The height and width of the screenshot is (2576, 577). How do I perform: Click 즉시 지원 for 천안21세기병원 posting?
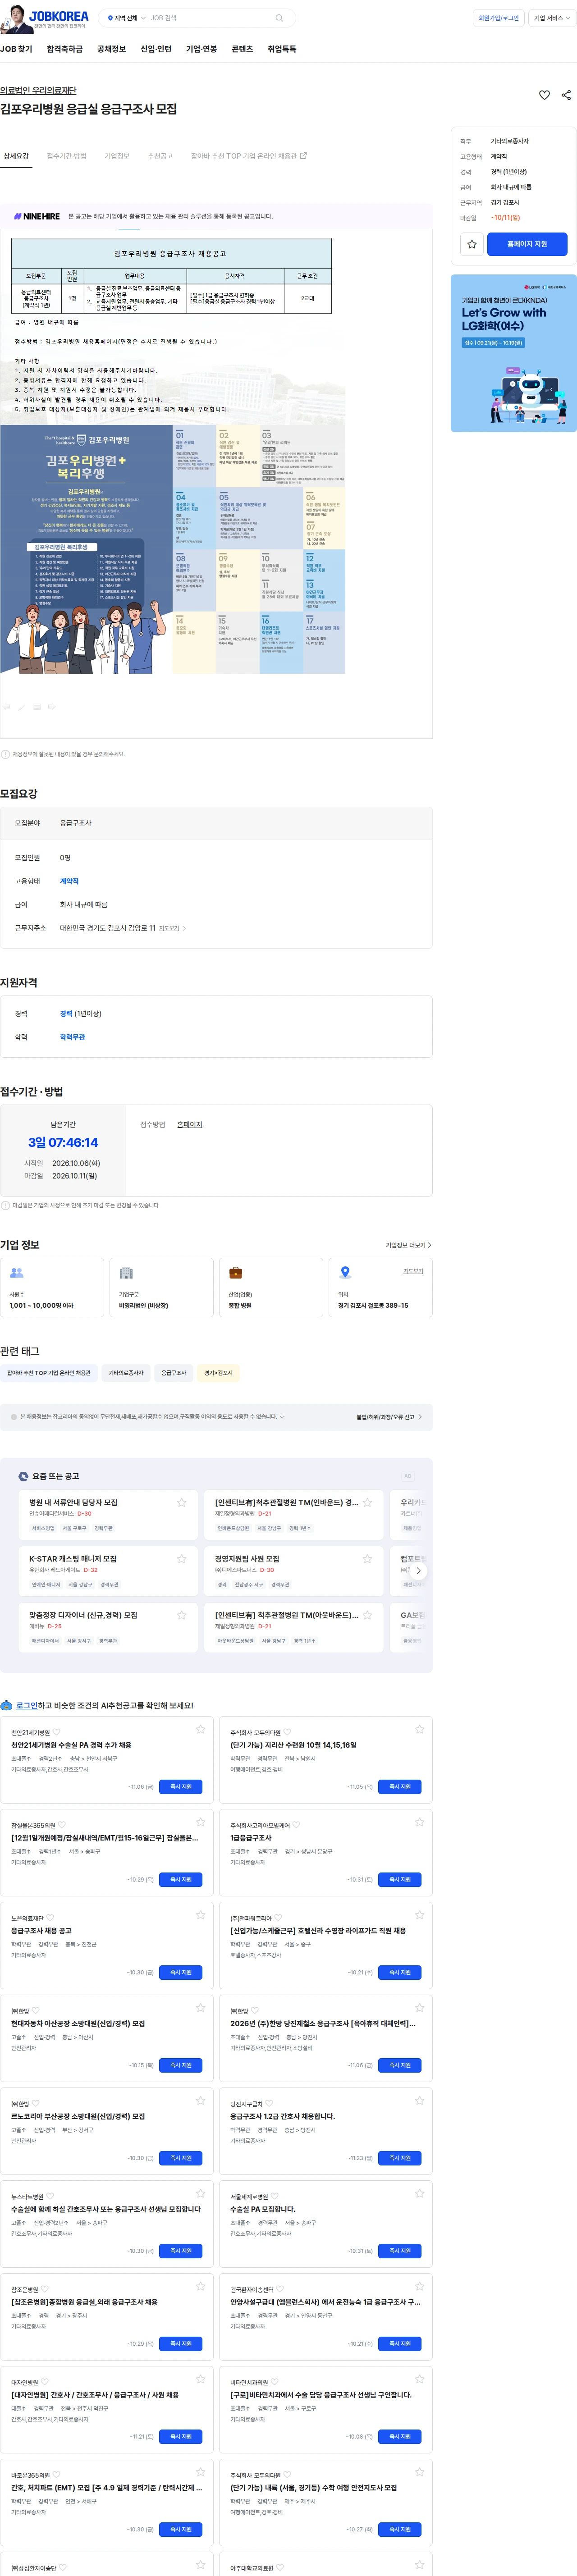point(181,1787)
